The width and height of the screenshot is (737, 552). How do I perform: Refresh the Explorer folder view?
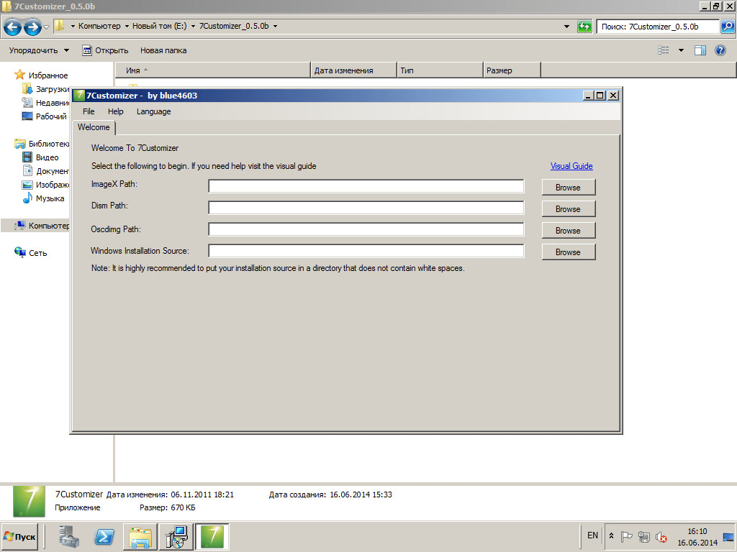tap(584, 27)
